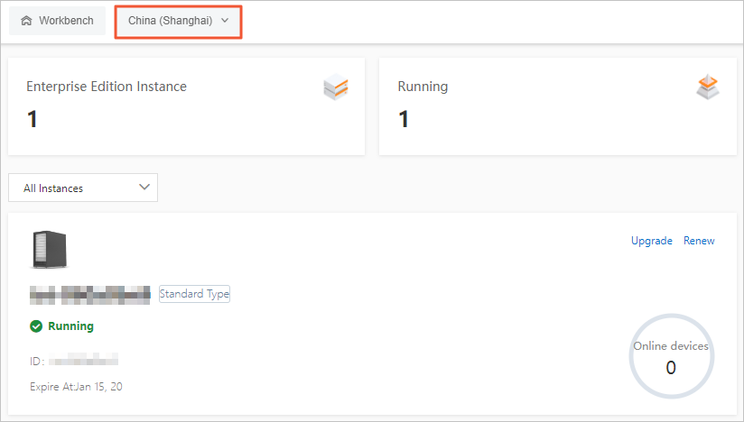
Task: Click the Renew link
Action: click(699, 241)
